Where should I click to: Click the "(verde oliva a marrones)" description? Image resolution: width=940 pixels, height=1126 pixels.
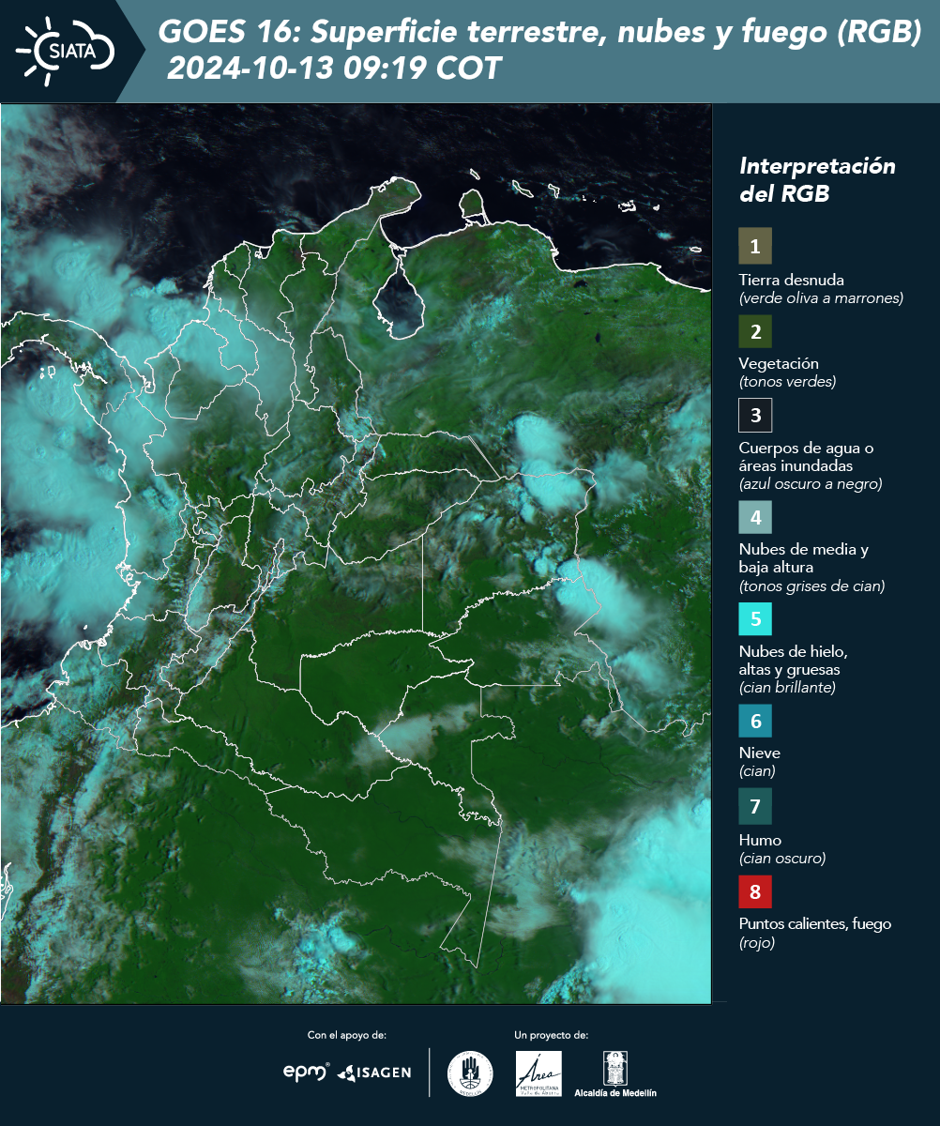[821, 298]
